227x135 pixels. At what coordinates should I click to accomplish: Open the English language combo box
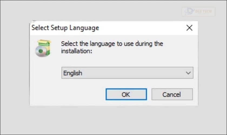(127, 73)
